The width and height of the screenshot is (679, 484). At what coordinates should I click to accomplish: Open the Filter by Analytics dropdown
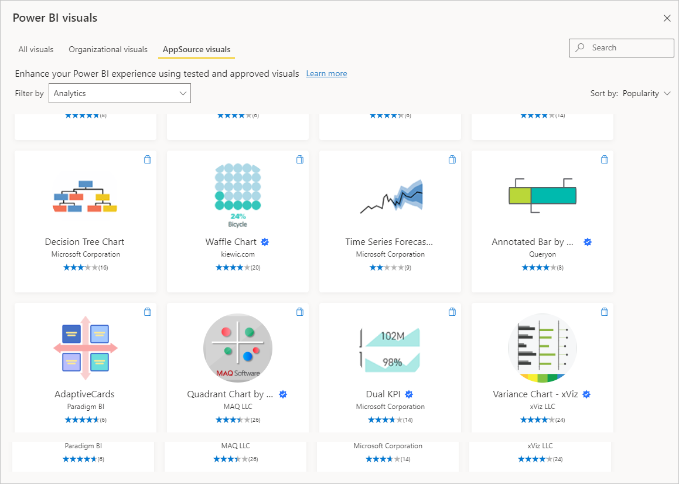pos(120,93)
